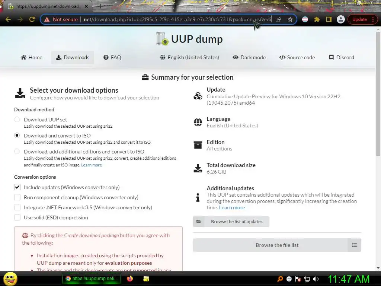Enable Run component cleanup checkbox
This screenshot has width=381, height=286.
click(17, 197)
